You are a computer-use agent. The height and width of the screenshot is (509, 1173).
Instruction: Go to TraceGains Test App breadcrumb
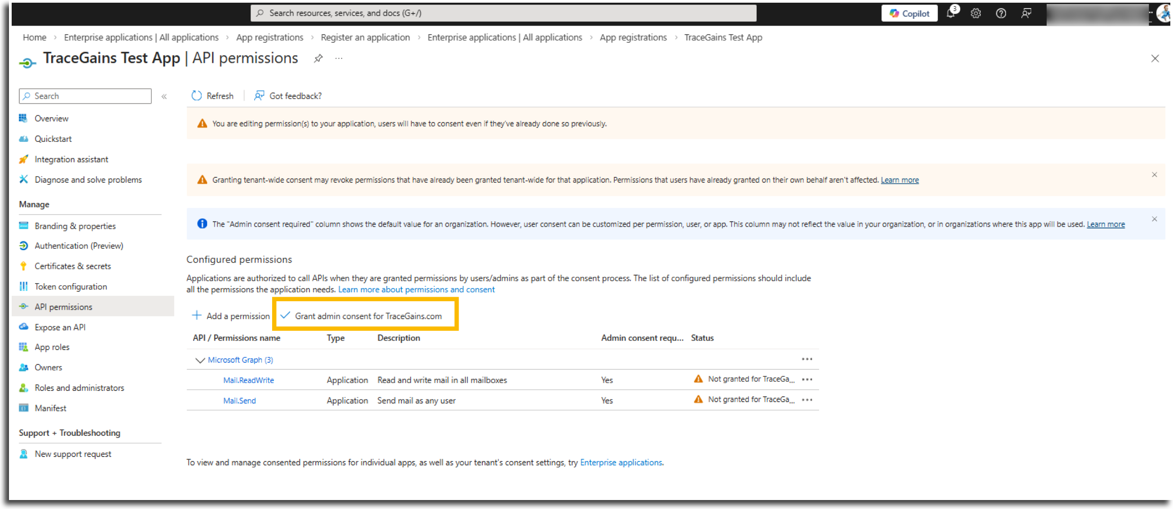pos(723,37)
